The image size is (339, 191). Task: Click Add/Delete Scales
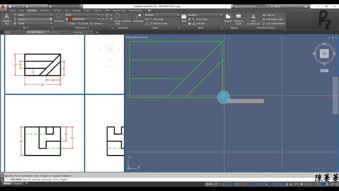[x=272, y=19]
